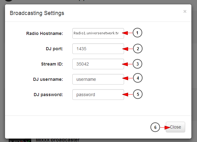Click the circled number 6 marker

pos(155,127)
